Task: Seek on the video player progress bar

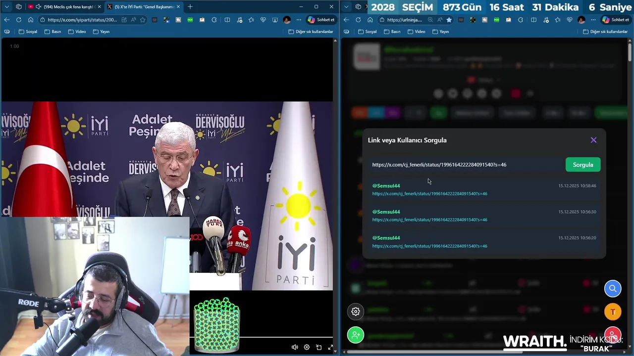Action: [x=261, y=337]
